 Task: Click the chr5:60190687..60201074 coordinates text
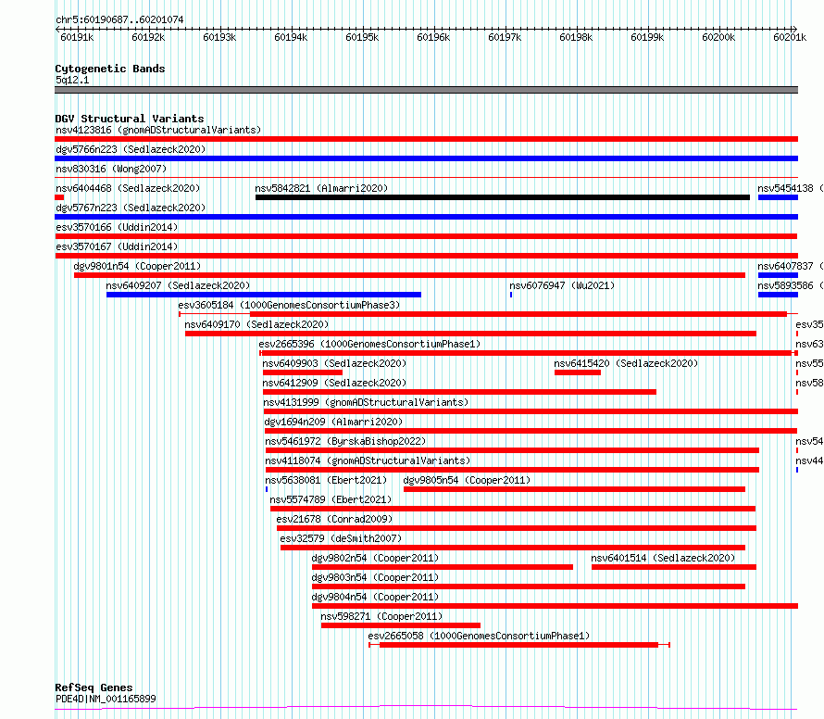pyautogui.click(x=119, y=19)
